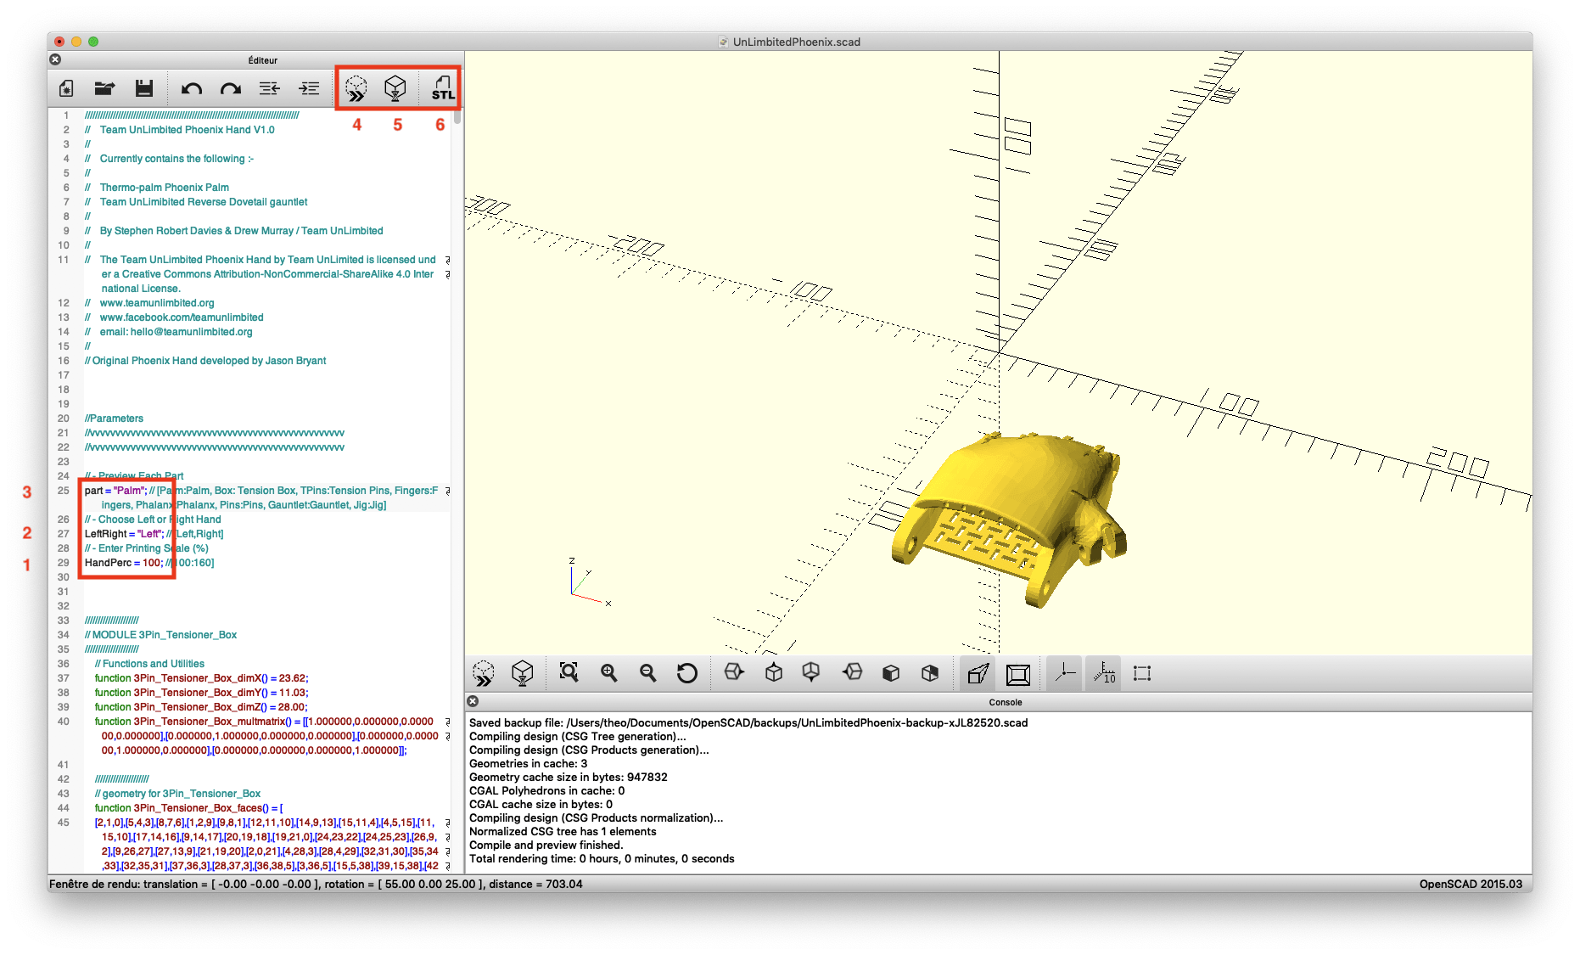Toggle the Show Axes button
Viewport: 1580px width, 955px height.
pos(1064,674)
